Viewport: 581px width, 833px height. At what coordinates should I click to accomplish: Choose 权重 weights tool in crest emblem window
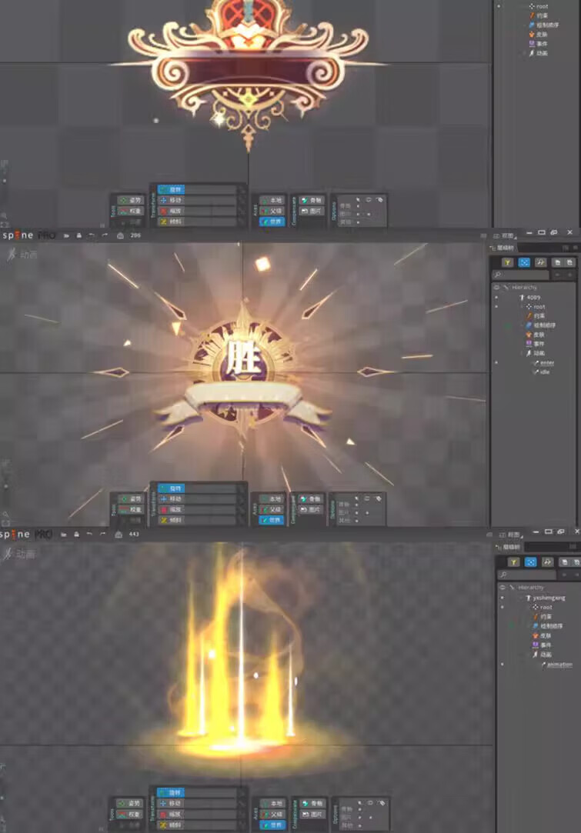coord(131,211)
